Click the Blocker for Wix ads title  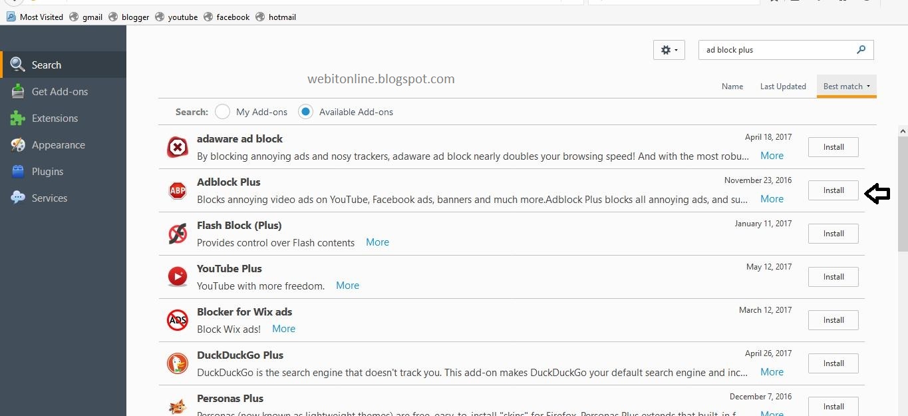coord(245,312)
